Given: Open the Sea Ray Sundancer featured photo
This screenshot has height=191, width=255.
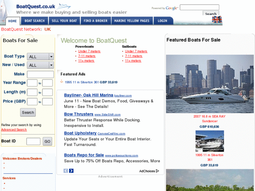Looking at the screenshot, I should (210, 84).
